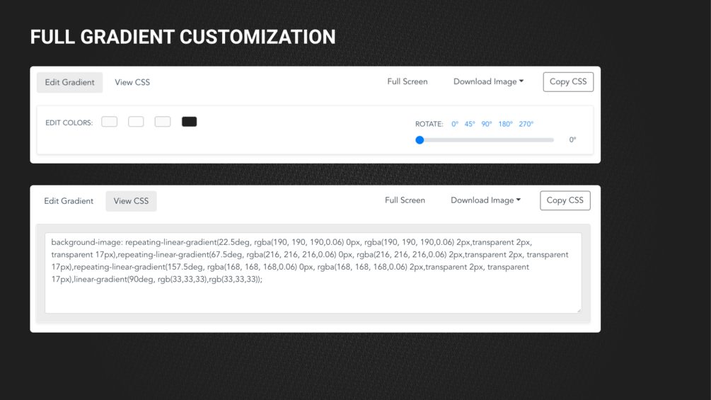This screenshot has height=400, width=711.
Task: Set rotation to 90° preset
Action: pyautogui.click(x=487, y=124)
